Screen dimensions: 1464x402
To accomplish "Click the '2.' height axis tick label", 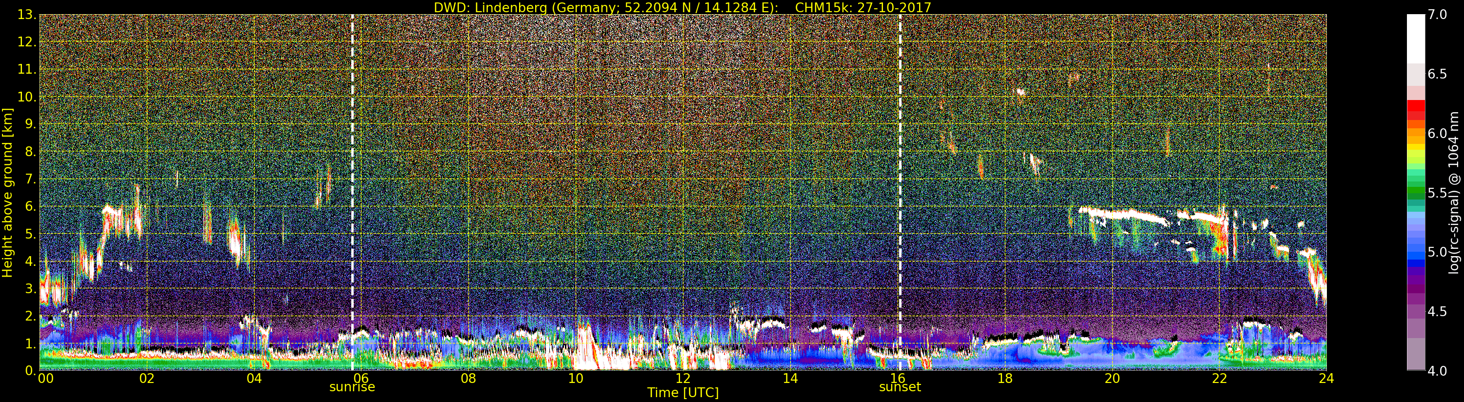I will 30,316.
